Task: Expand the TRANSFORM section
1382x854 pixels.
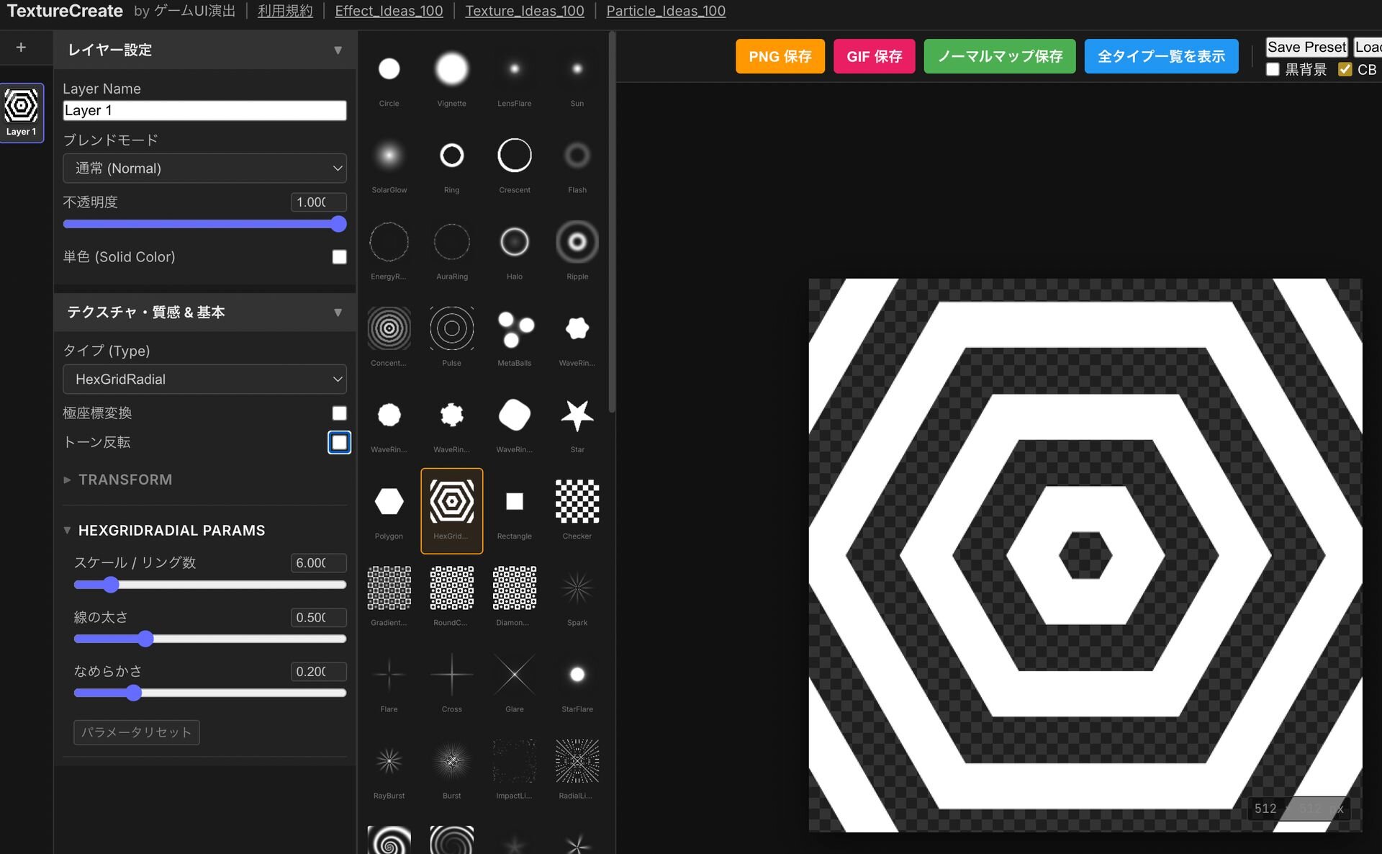Action: pos(125,480)
